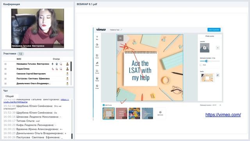Open the Layouts dropdown arrow in Vimeo panel
This screenshot has width=250, height=141.
218,48
